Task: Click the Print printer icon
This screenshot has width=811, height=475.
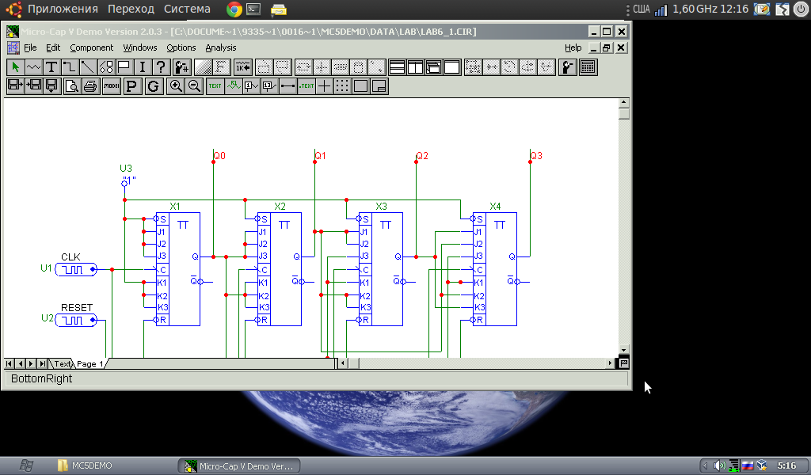Action: tap(90, 85)
